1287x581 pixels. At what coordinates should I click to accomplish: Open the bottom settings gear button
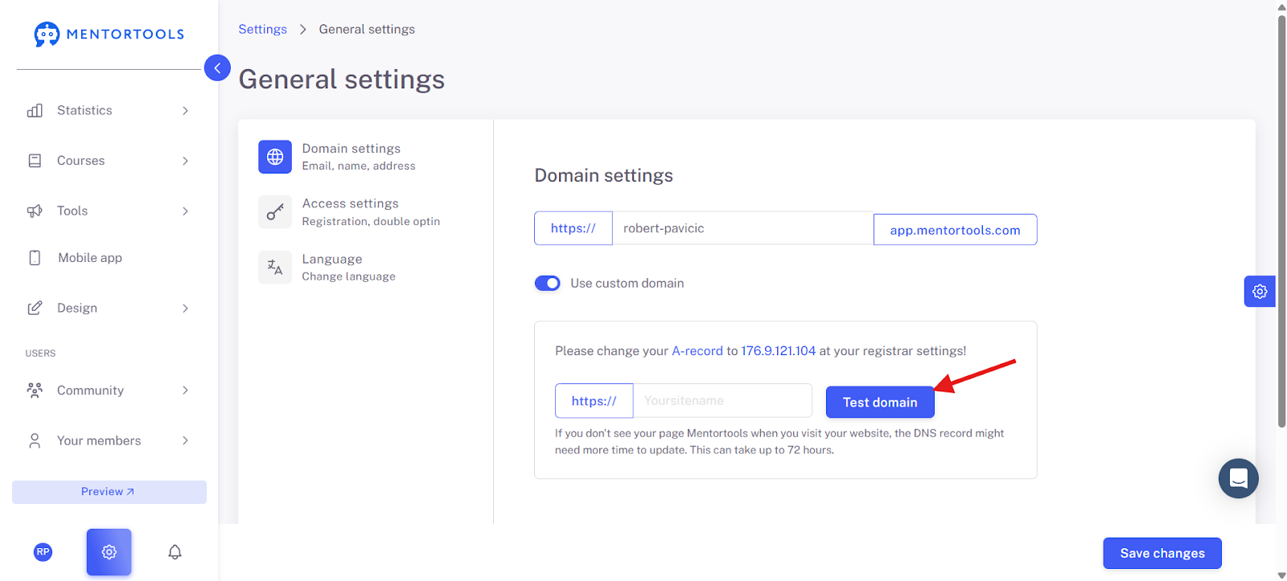click(109, 552)
